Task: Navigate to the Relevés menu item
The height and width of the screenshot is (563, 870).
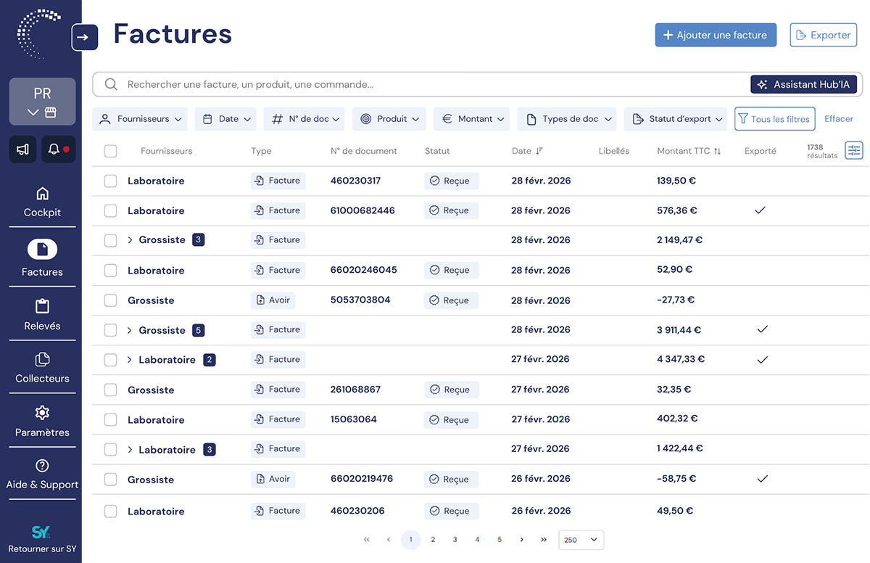Action: point(42,315)
